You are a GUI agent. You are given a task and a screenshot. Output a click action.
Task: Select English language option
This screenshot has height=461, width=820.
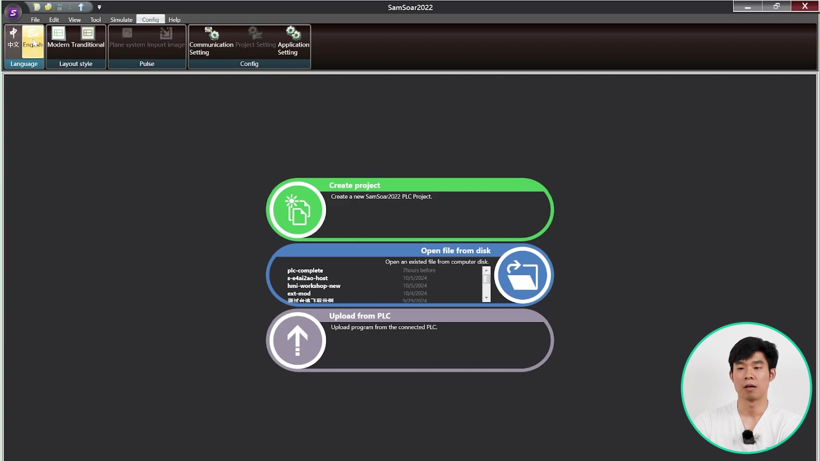(x=33, y=41)
